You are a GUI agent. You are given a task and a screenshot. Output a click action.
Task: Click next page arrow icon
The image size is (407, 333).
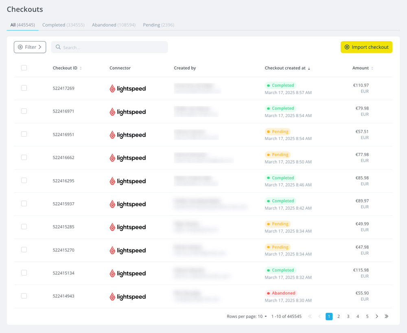tap(377, 316)
